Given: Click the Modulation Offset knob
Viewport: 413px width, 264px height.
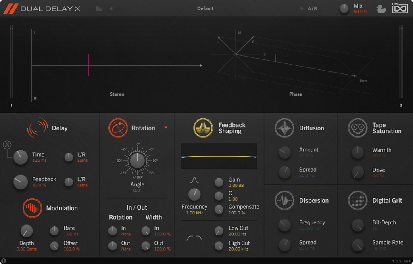Looking at the screenshot, I should click(54, 246).
